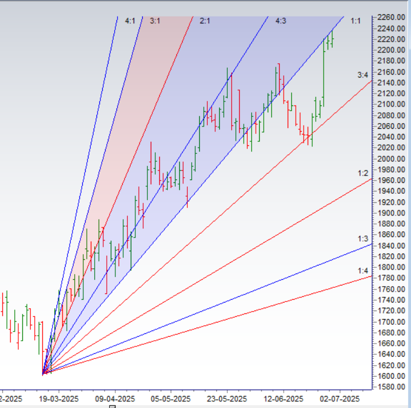Select 05-05-2025 on the date axis
The image size is (411, 408).
(172, 399)
